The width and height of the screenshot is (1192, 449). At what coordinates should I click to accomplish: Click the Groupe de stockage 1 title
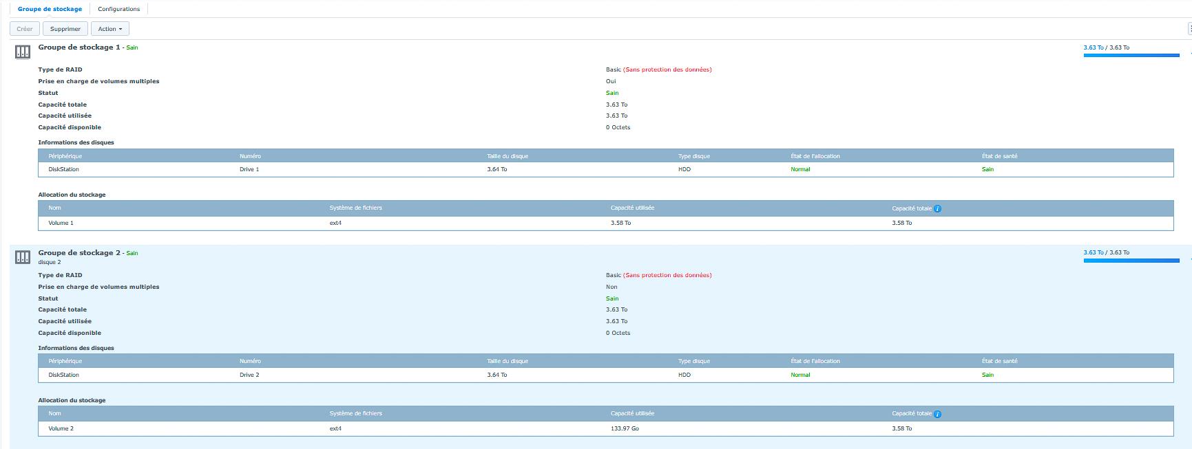(79, 47)
